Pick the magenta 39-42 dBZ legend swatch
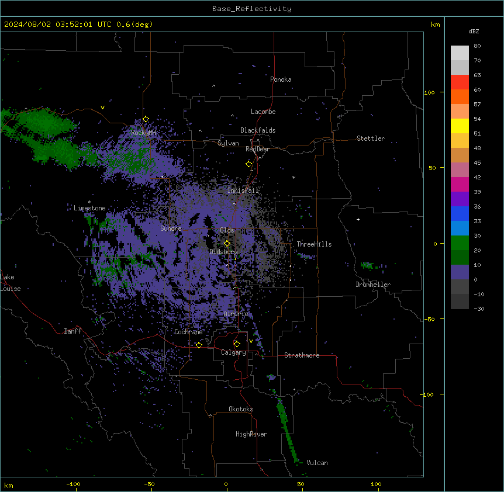The height and width of the screenshot is (492, 504). (460, 184)
